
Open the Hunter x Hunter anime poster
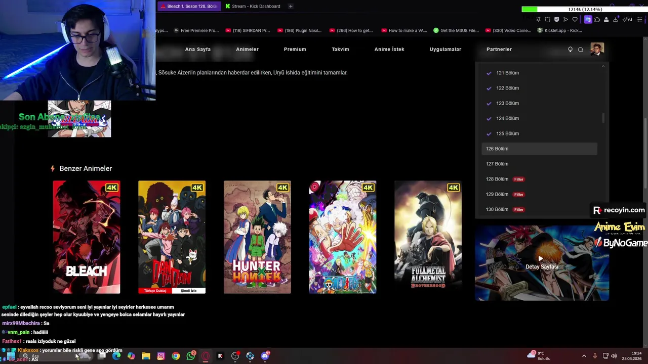pyautogui.click(x=257, y=237)
